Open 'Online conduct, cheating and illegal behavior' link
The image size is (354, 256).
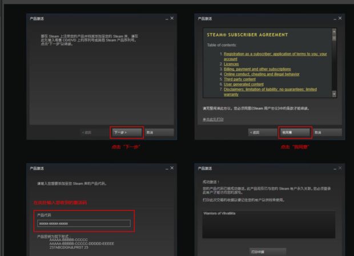tap(262, 74)
